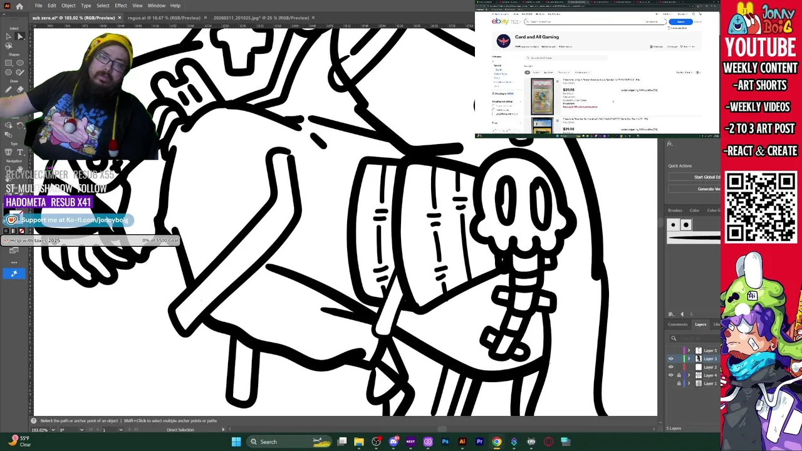Viewport: 802px width, 451px height.
Task: Switch to the Comments panel tab
Action: click(x=678, y=324)
